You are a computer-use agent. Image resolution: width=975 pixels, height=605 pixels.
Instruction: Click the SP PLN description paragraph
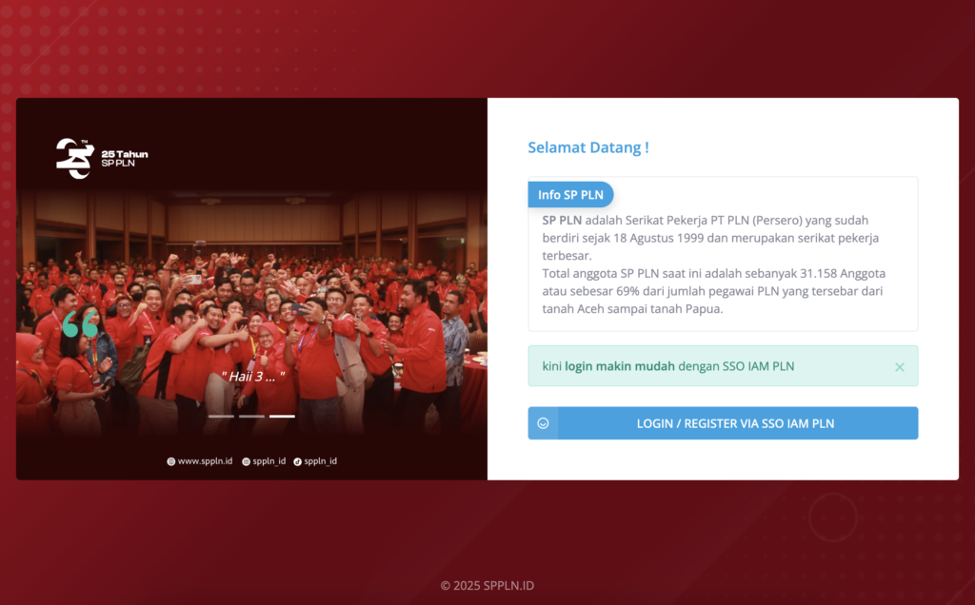[714, 264]
